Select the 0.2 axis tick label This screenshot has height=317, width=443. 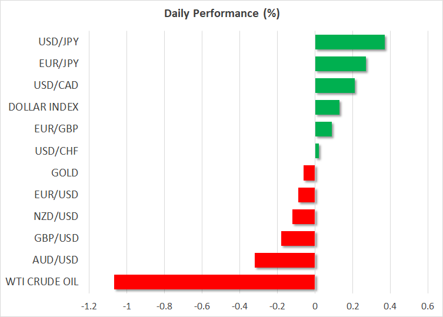(x=352, y=306)
